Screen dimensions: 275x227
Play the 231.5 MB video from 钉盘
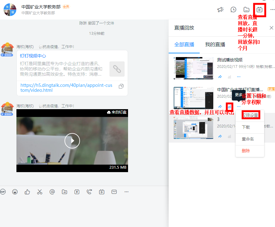pyautogui.click(x=72, y=141)
